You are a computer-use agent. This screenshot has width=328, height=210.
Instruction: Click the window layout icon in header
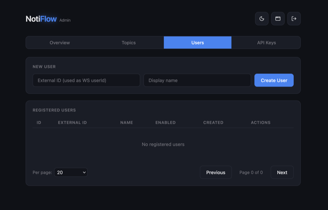pos(278,19)
